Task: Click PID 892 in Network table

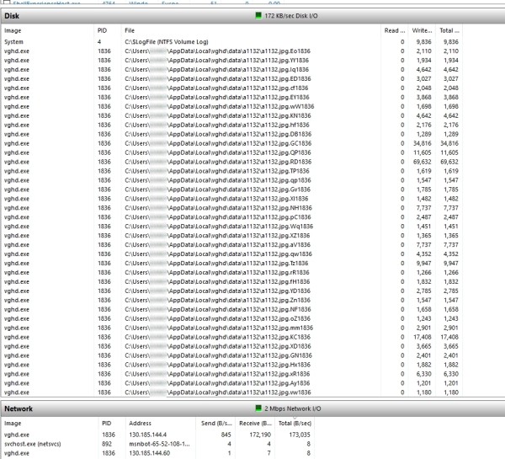Action: click(x=107, y=444)
